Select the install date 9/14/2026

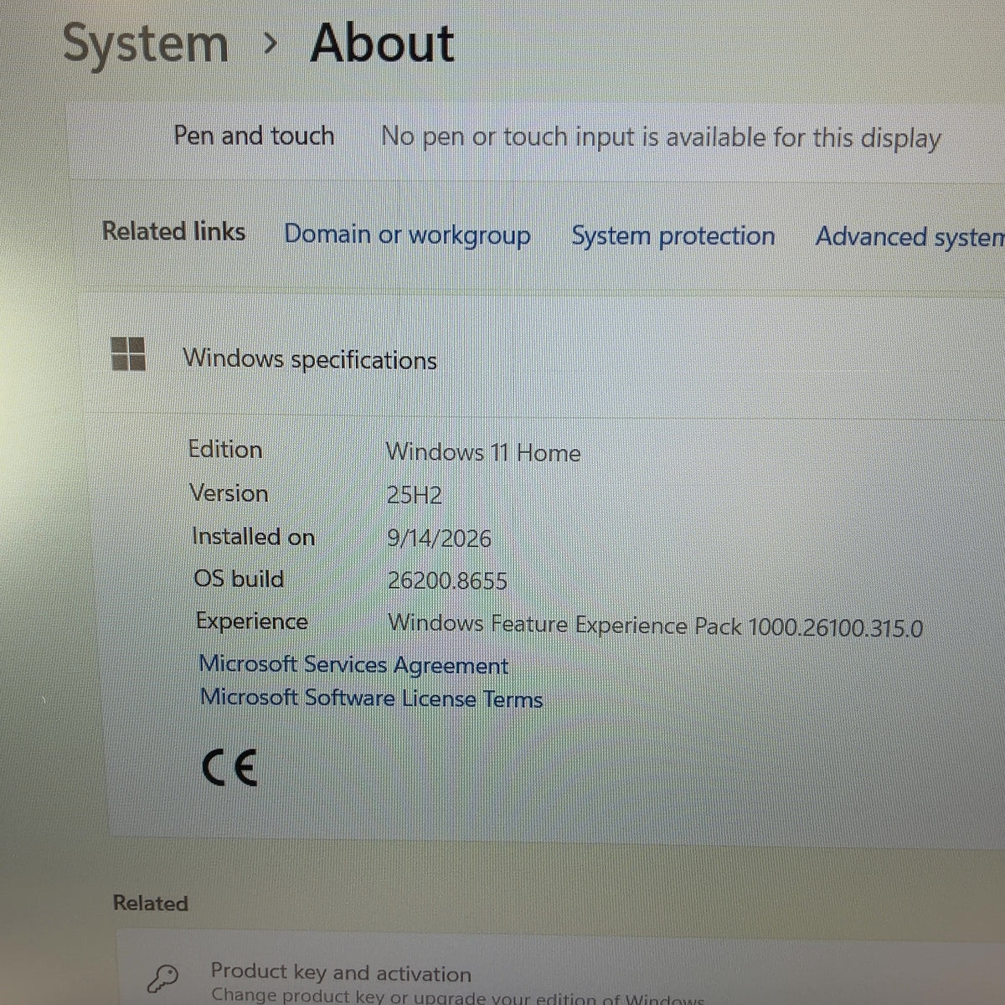(439, 539)
